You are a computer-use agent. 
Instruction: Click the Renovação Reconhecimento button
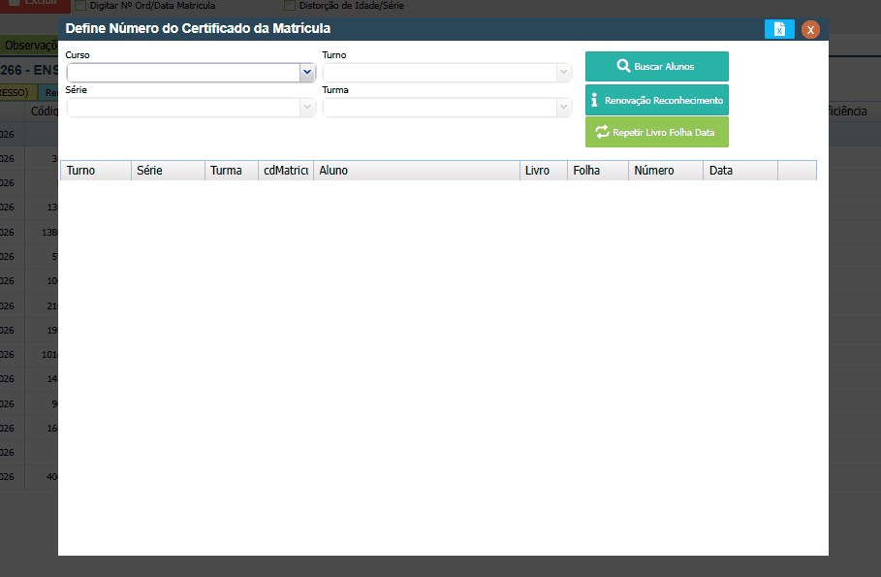657,100
